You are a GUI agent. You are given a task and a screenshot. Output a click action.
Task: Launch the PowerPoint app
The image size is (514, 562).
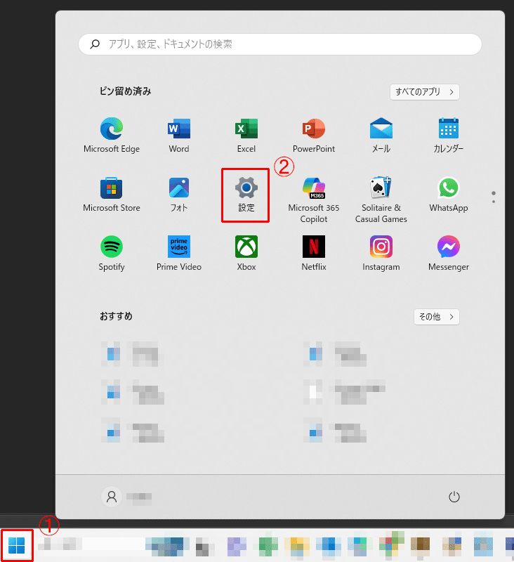click(313, 135)
